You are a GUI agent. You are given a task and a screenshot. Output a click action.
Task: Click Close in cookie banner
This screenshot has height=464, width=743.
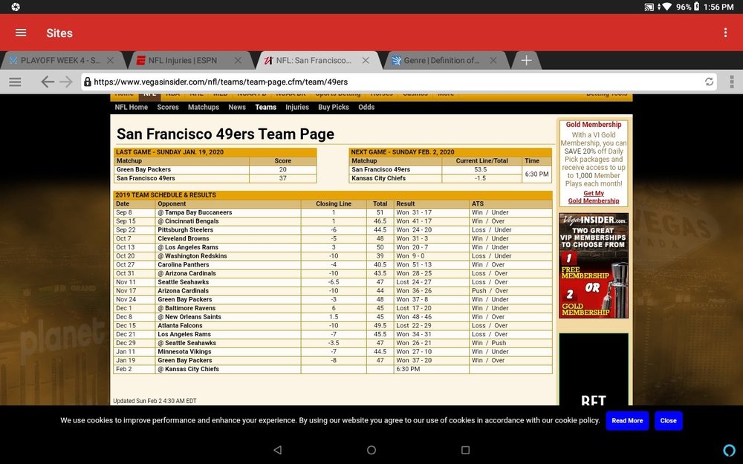tap(668, 420)
